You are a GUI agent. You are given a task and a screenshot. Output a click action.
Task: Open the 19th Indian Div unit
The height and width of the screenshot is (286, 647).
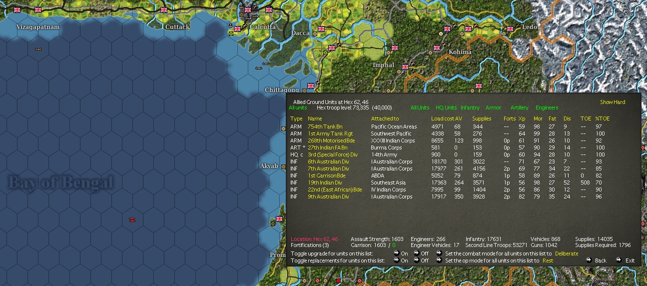(x=325, y=182)
